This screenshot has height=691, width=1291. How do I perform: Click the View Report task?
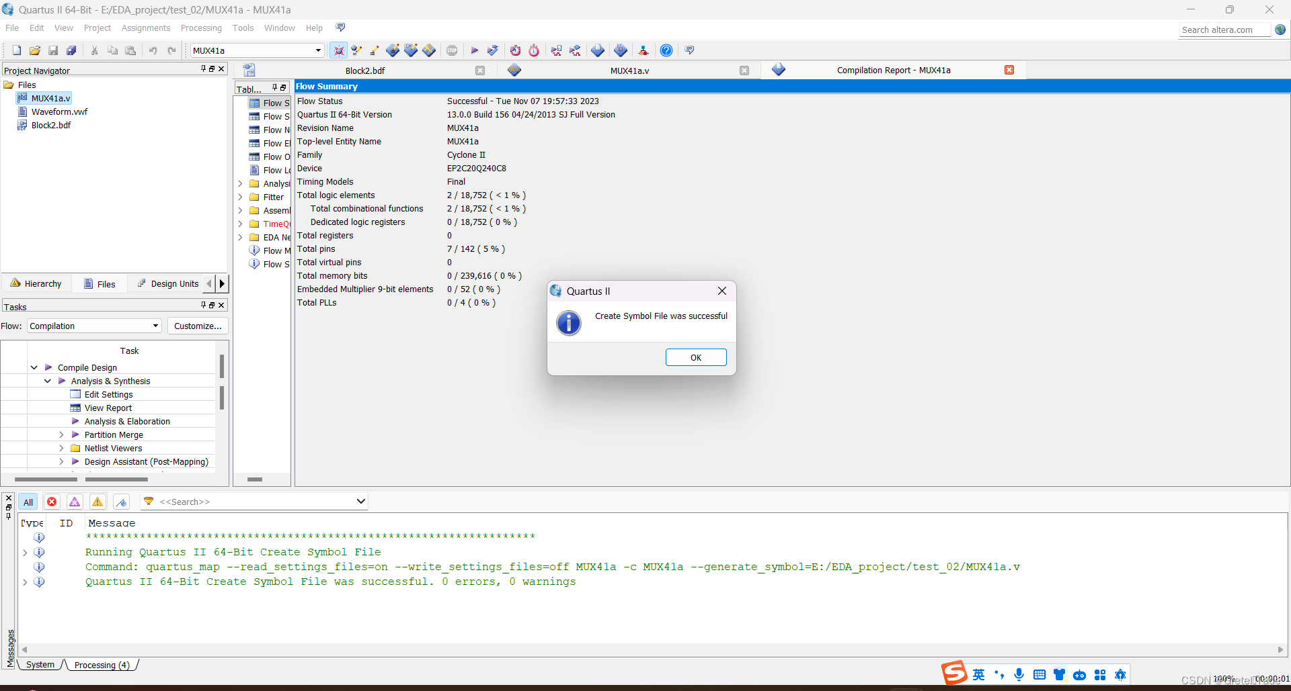[108, 408]
